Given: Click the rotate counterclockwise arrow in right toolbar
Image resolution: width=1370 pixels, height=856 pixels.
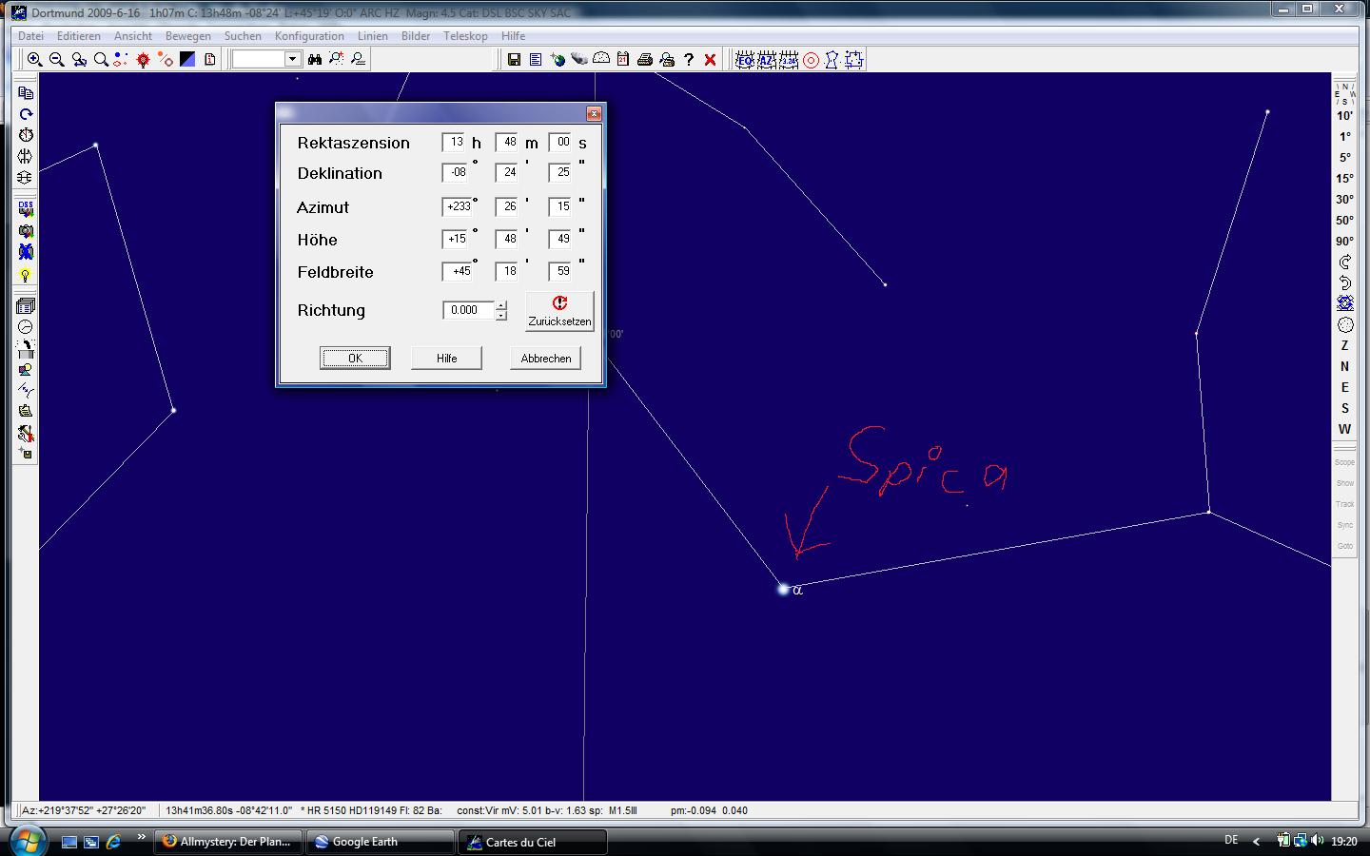Looking at the screenshot, I should click(1344, 282).
